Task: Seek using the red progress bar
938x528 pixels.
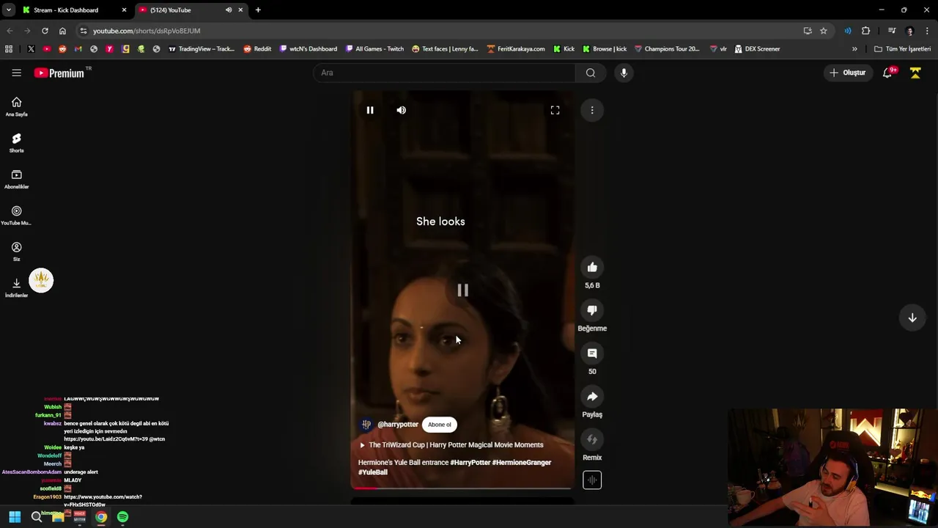Action: pyautogui.click(x=463, y=488)
